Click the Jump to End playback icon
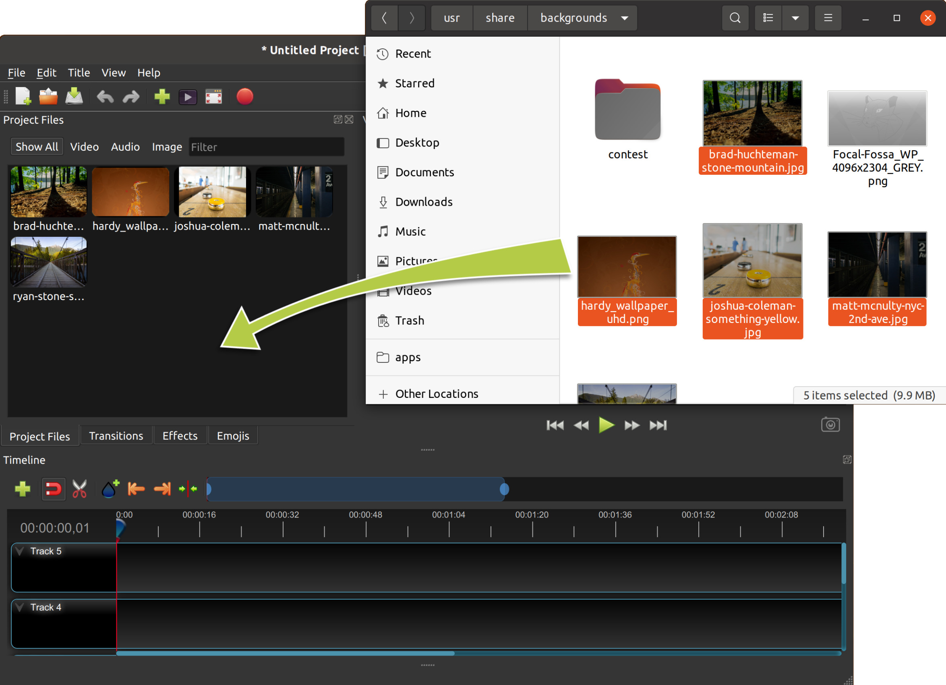 [659, 424]
